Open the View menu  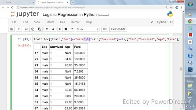pyautogui.click(x=37, y=22)
